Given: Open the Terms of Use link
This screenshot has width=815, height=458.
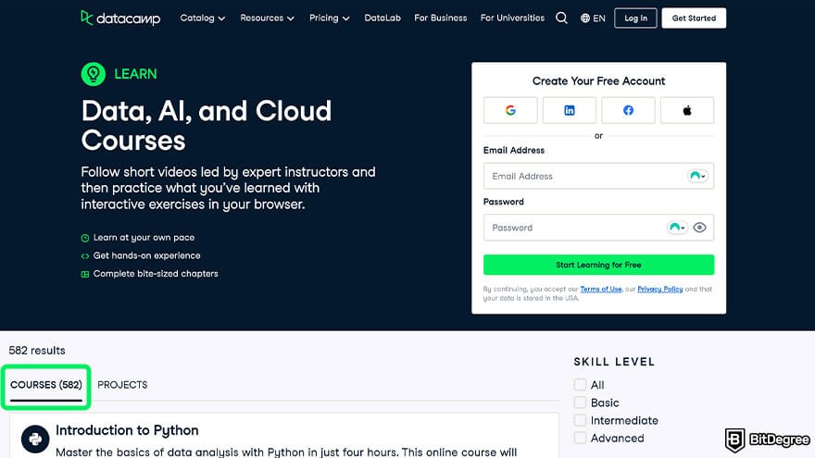Looking at the screenshot, I should [601, 290].
